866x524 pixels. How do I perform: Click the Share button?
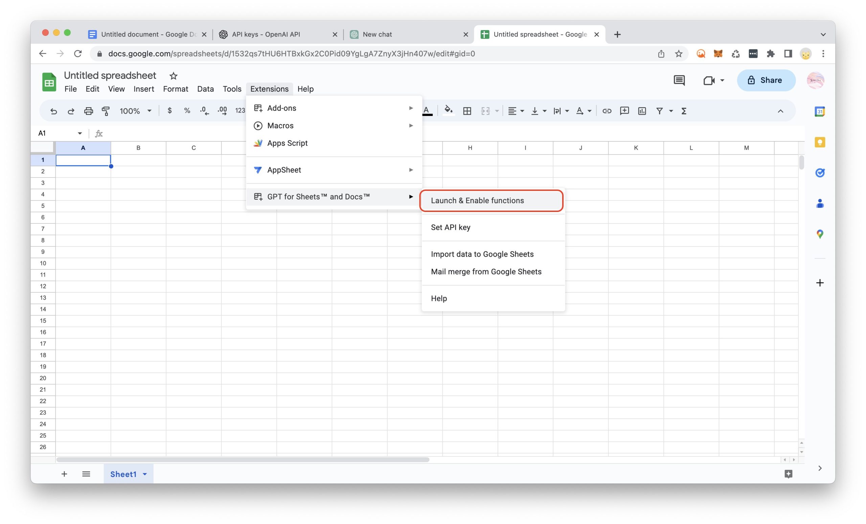[x=766, y=80]
